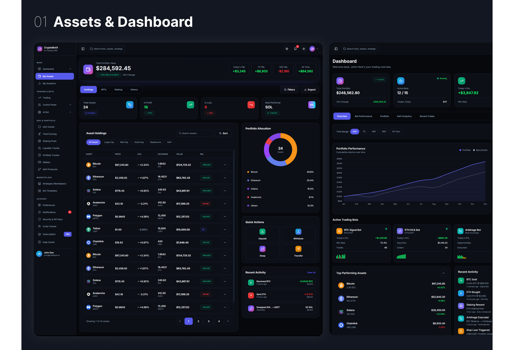514x350 pixels.
Task: Click the next page arrow
Action: click(228, 321)
